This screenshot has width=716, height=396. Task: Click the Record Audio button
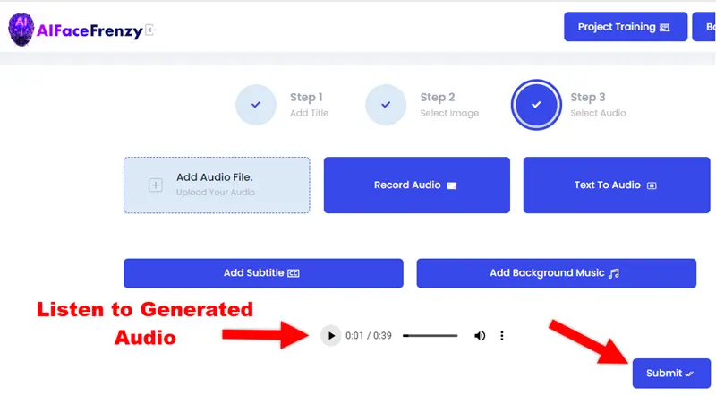tap(417, 185)
